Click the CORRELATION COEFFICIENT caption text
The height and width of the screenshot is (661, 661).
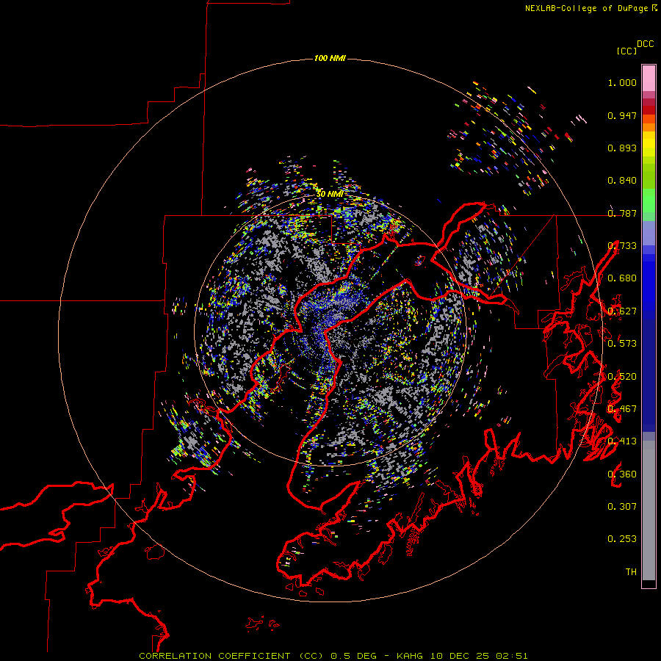click(214, 656)
